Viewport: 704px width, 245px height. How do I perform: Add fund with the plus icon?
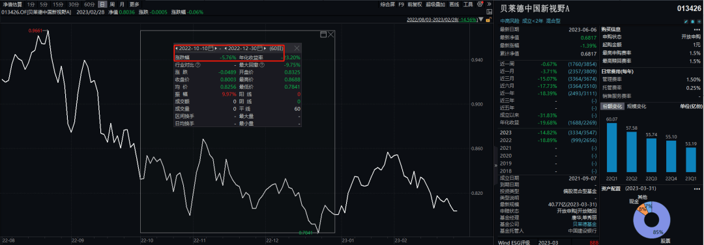click(699, 22)
